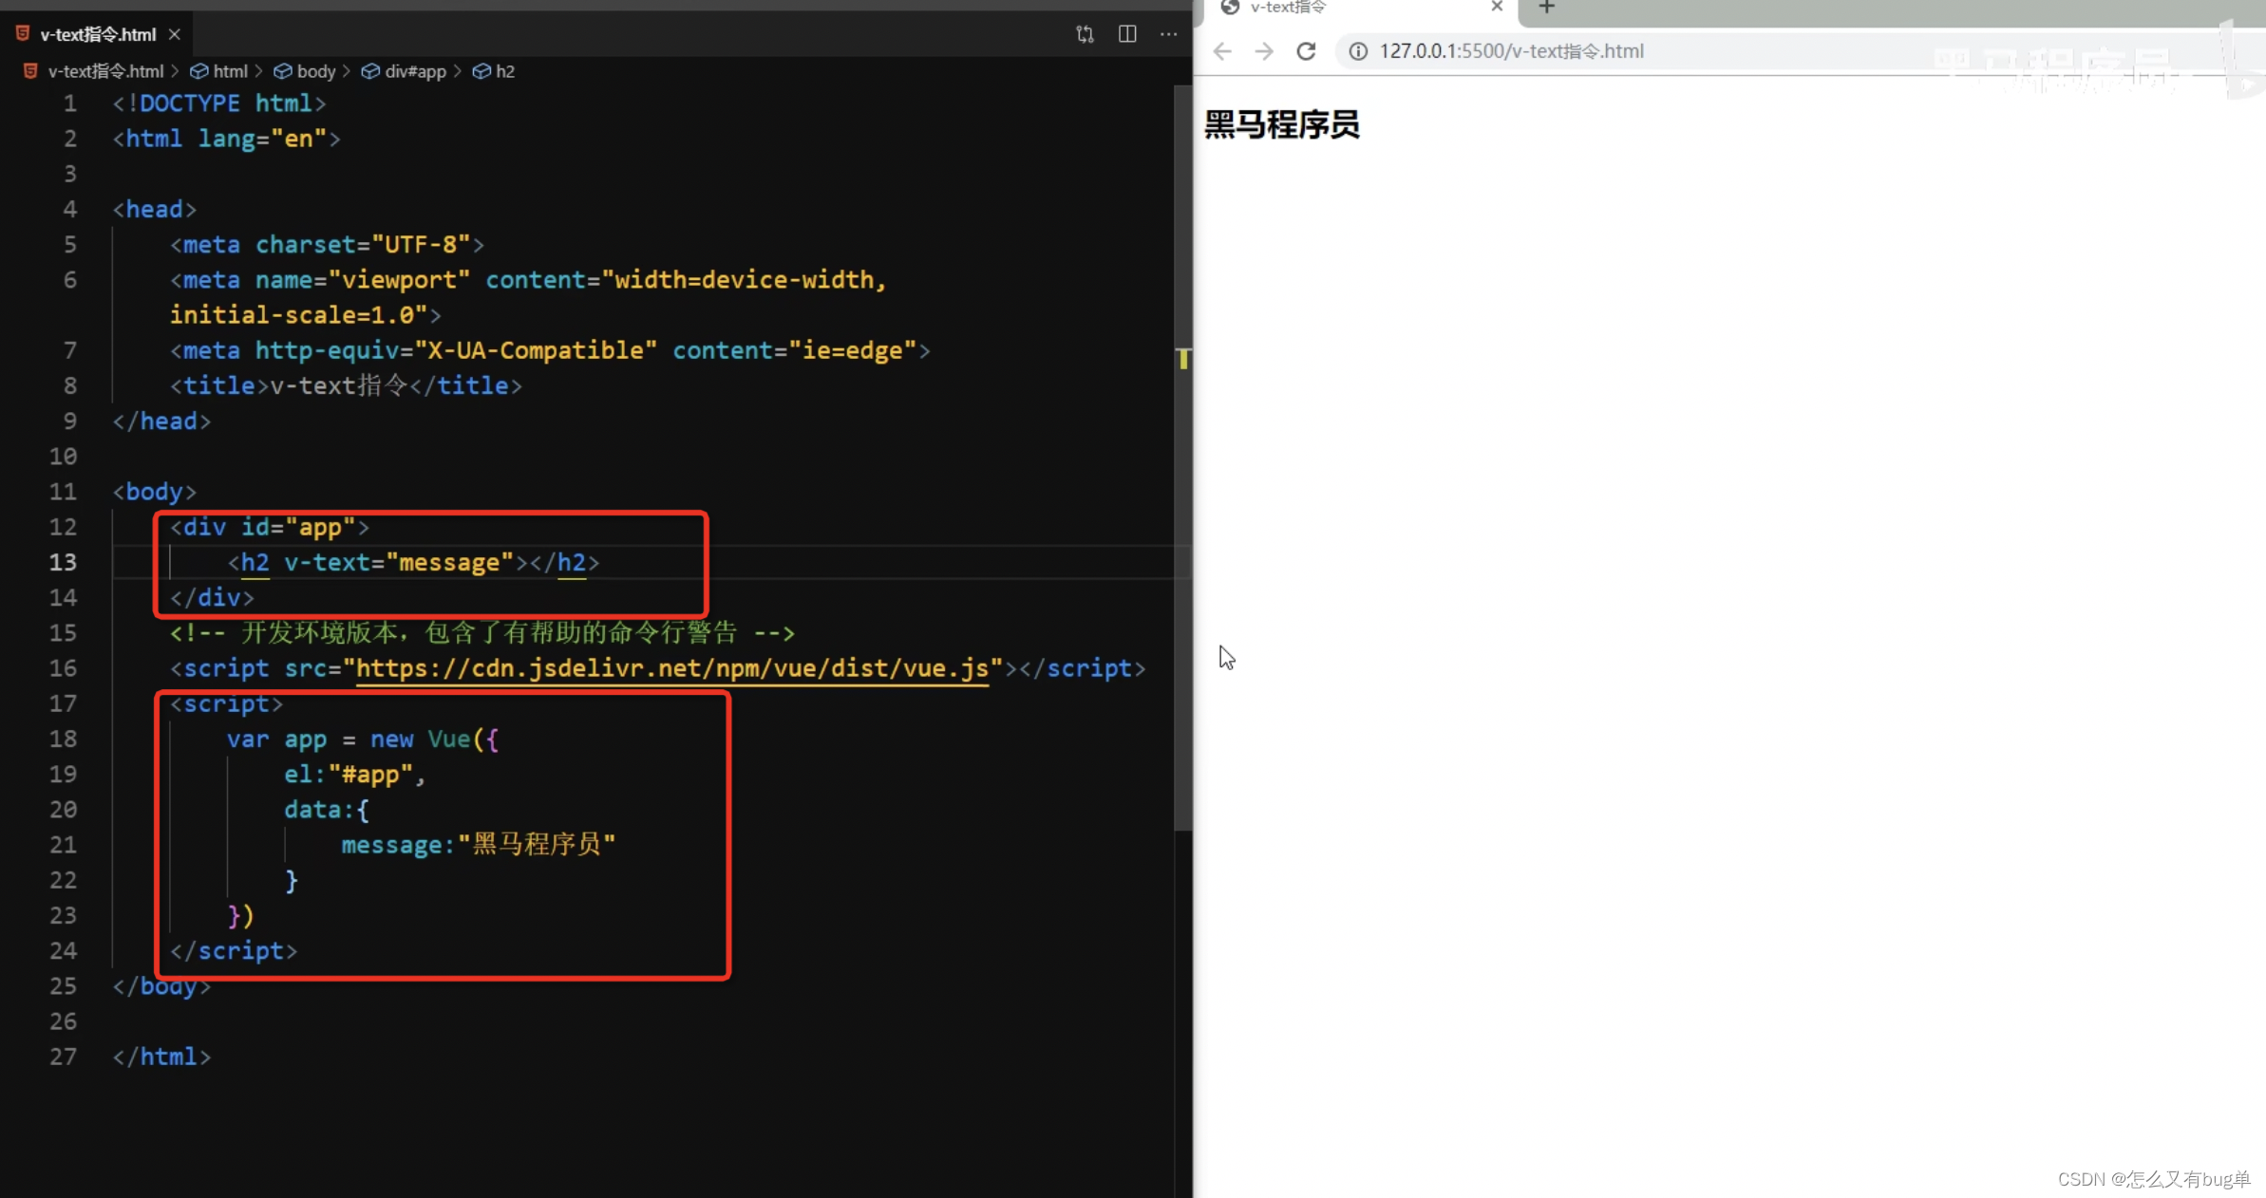Viewport: 2266px width, 1198px height.
Task: Open a new browser tab
Action: 1546,8
